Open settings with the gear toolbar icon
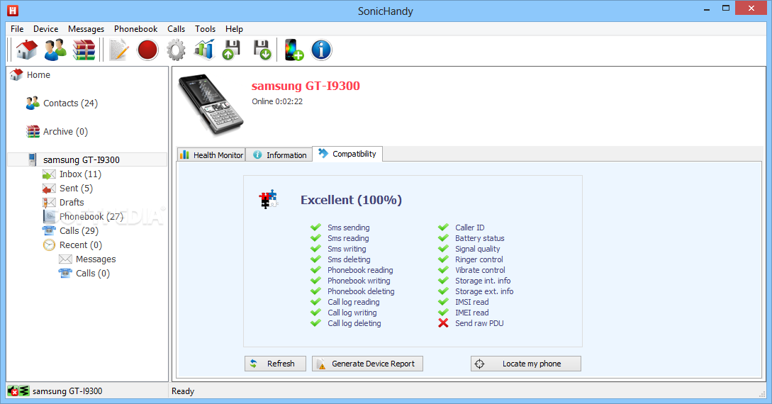 [176, 50]
